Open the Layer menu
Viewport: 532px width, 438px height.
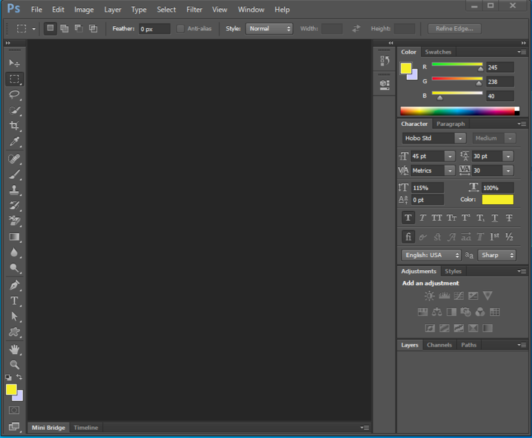(x=113, y=10)
